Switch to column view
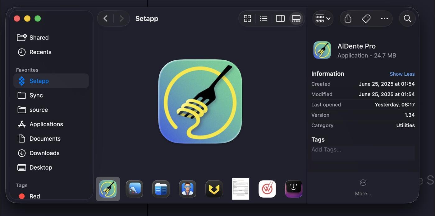The image size is (435, 216). click(280, 19)
